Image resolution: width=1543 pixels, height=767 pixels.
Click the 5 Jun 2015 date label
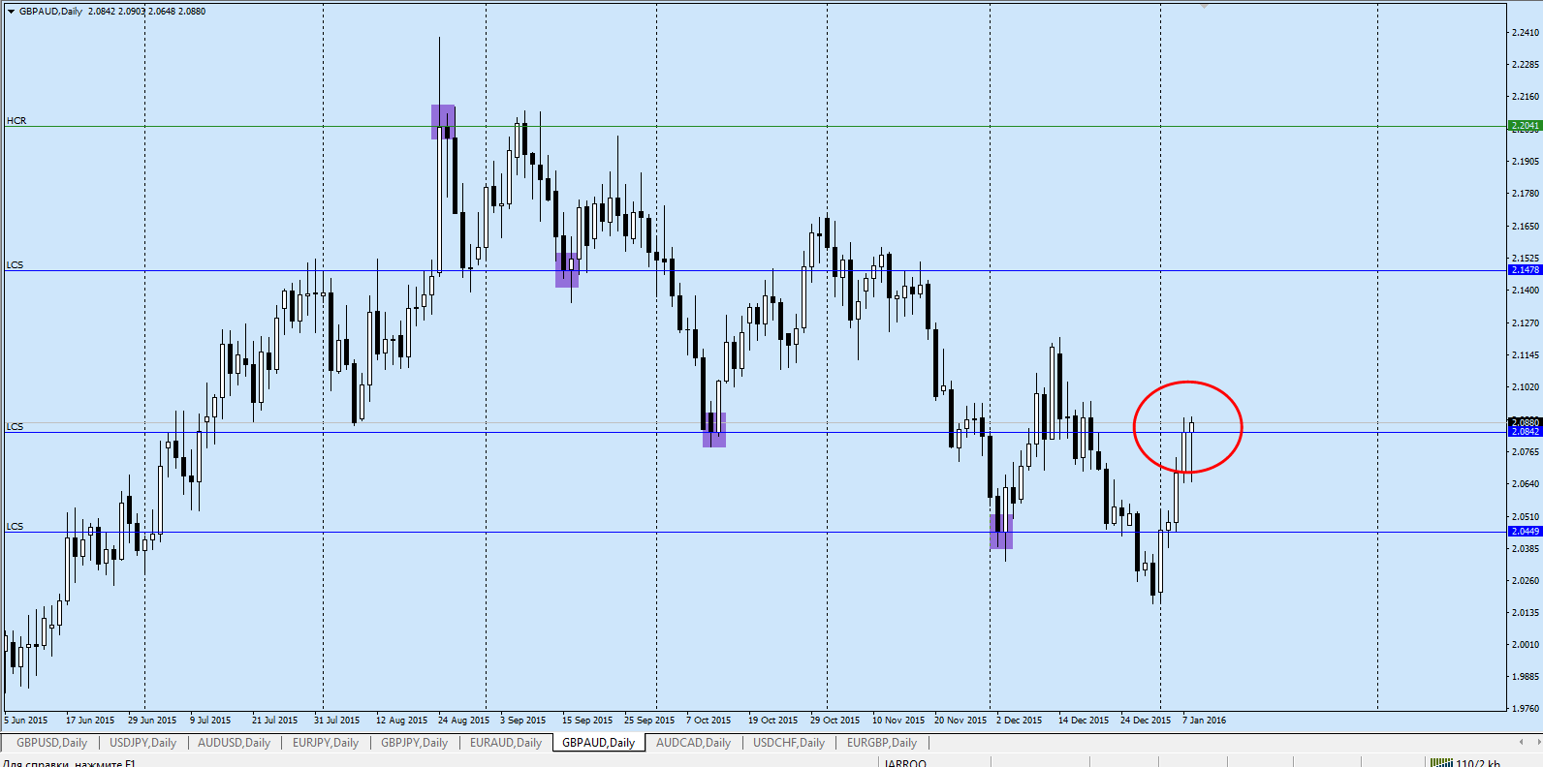(x=26, y=721)
